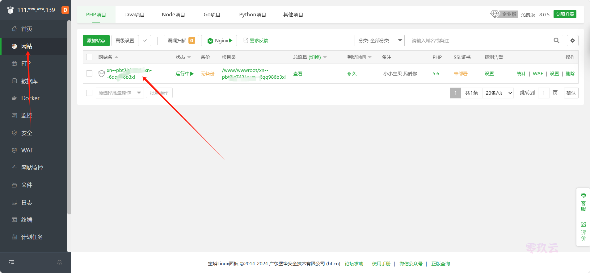Switch to the Node项目 tab

click(x=173, y=14)
